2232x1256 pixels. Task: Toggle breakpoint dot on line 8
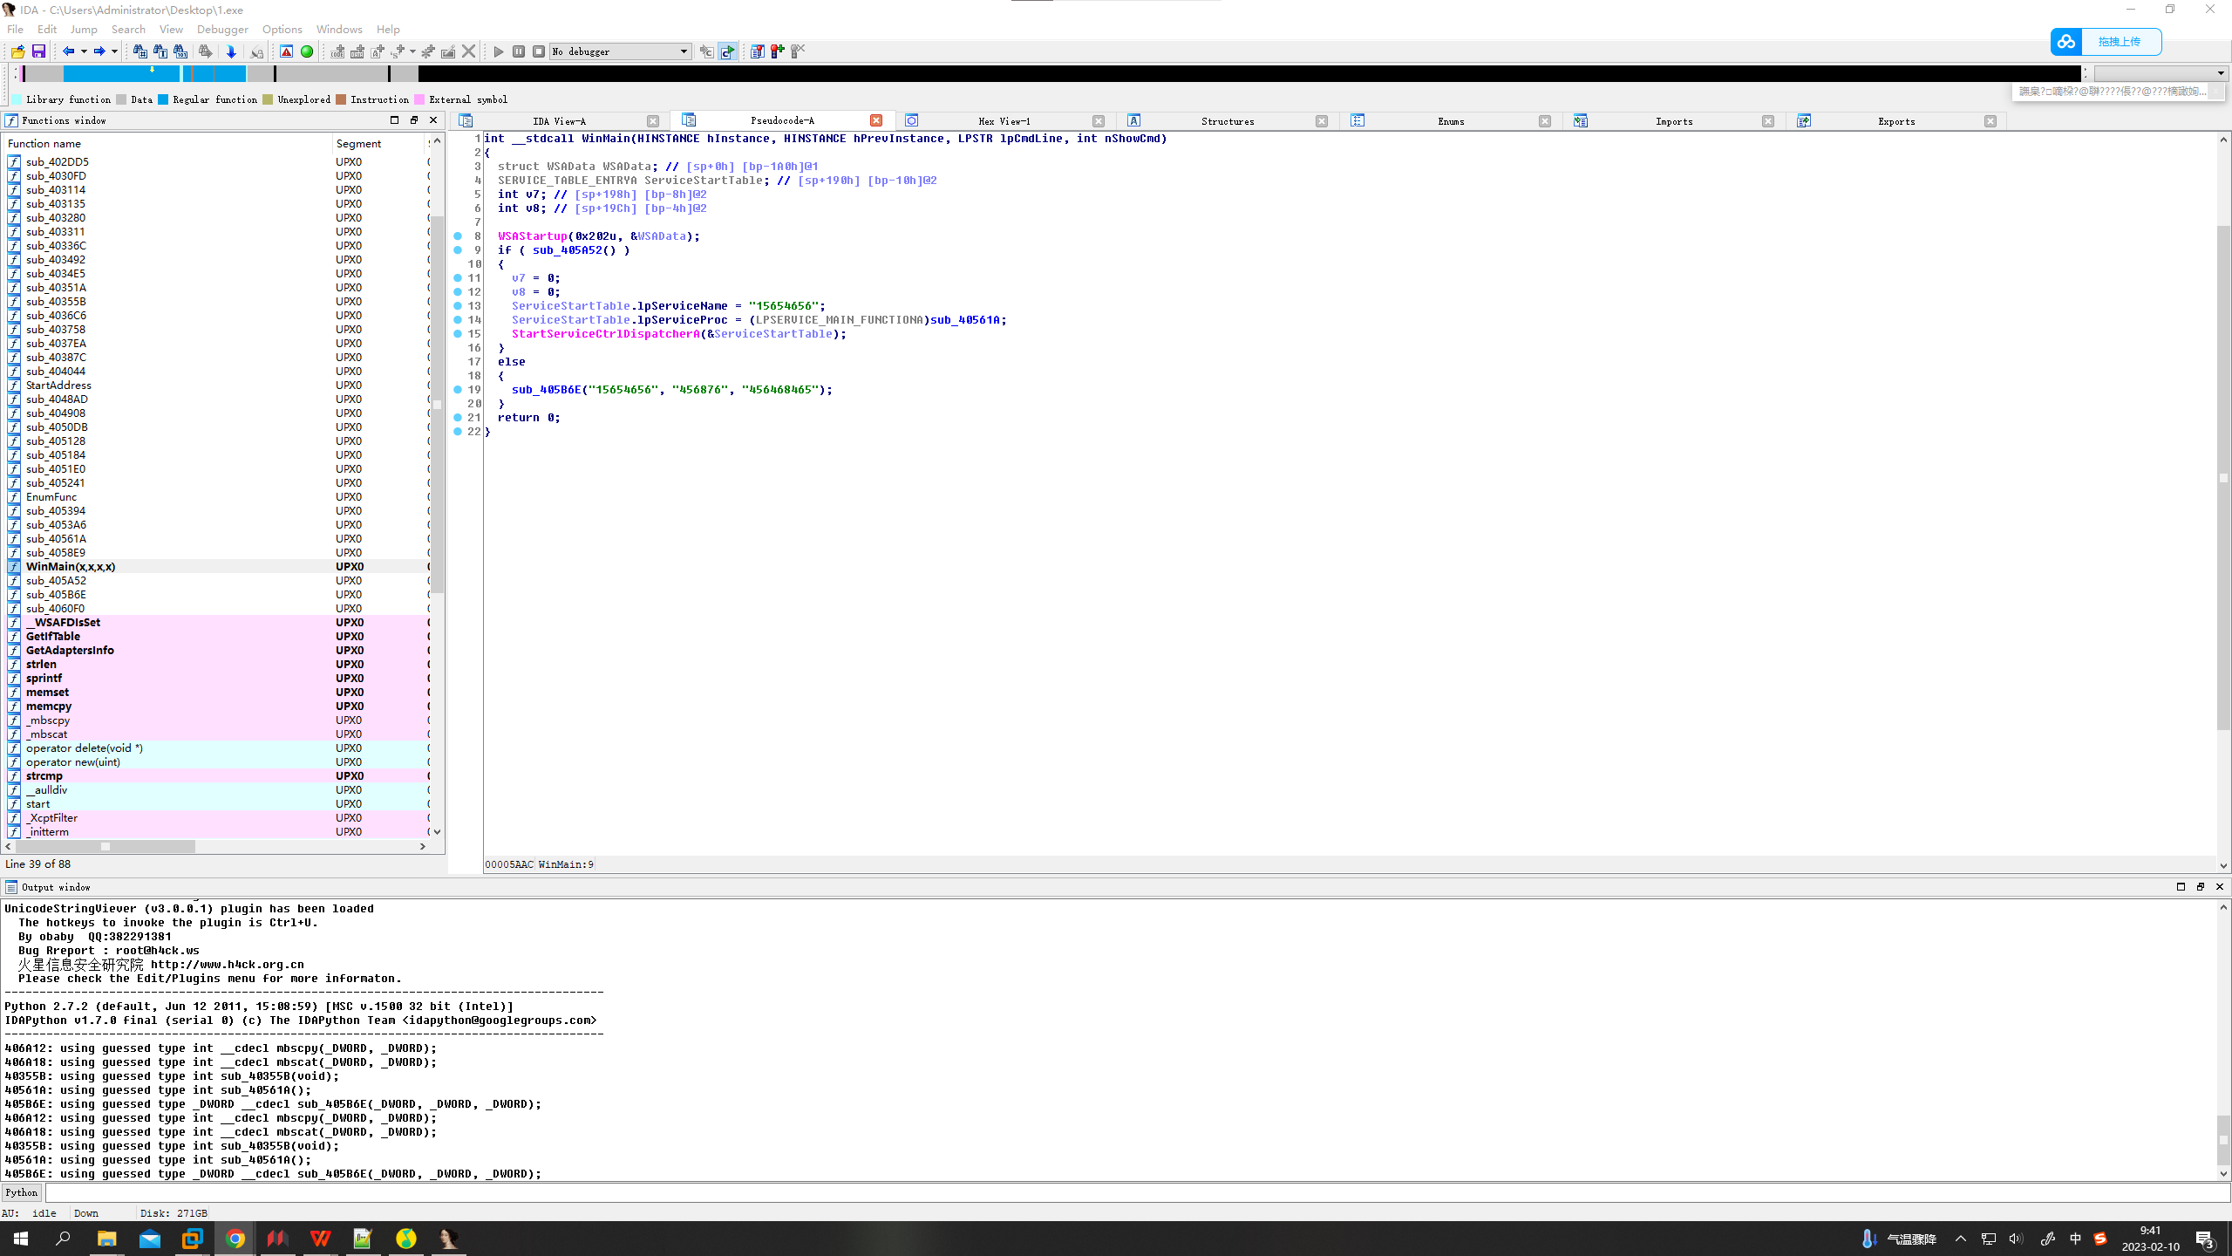click(x=458, y=236)
